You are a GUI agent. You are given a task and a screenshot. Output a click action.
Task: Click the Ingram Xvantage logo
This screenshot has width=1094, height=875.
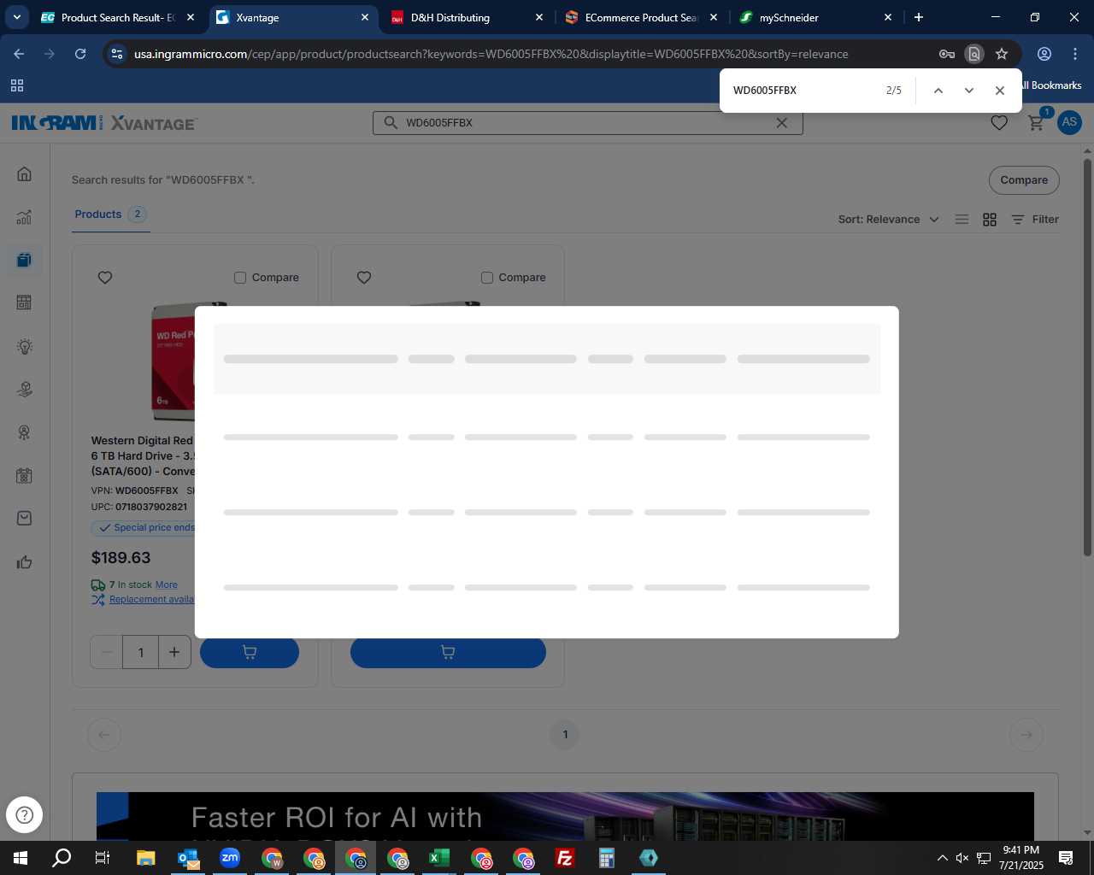pos(104,123)
